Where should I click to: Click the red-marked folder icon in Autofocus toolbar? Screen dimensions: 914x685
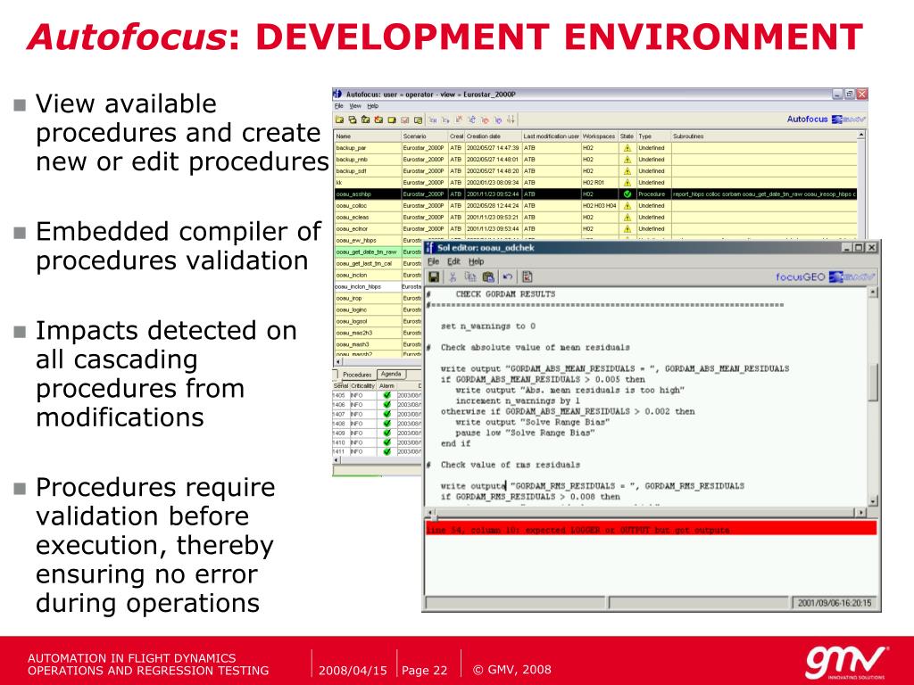[x=378, y=120]
